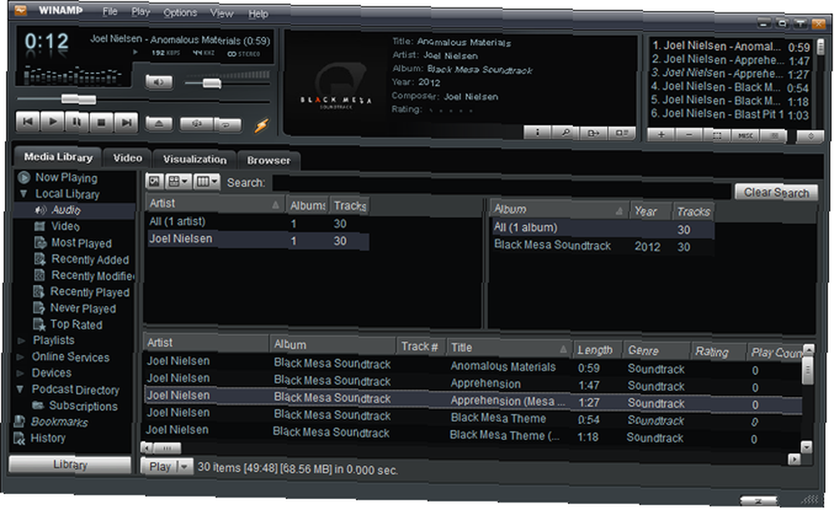Select Subscriptions under Podcast Directory

pyautogui.click(x=83, y=406)
